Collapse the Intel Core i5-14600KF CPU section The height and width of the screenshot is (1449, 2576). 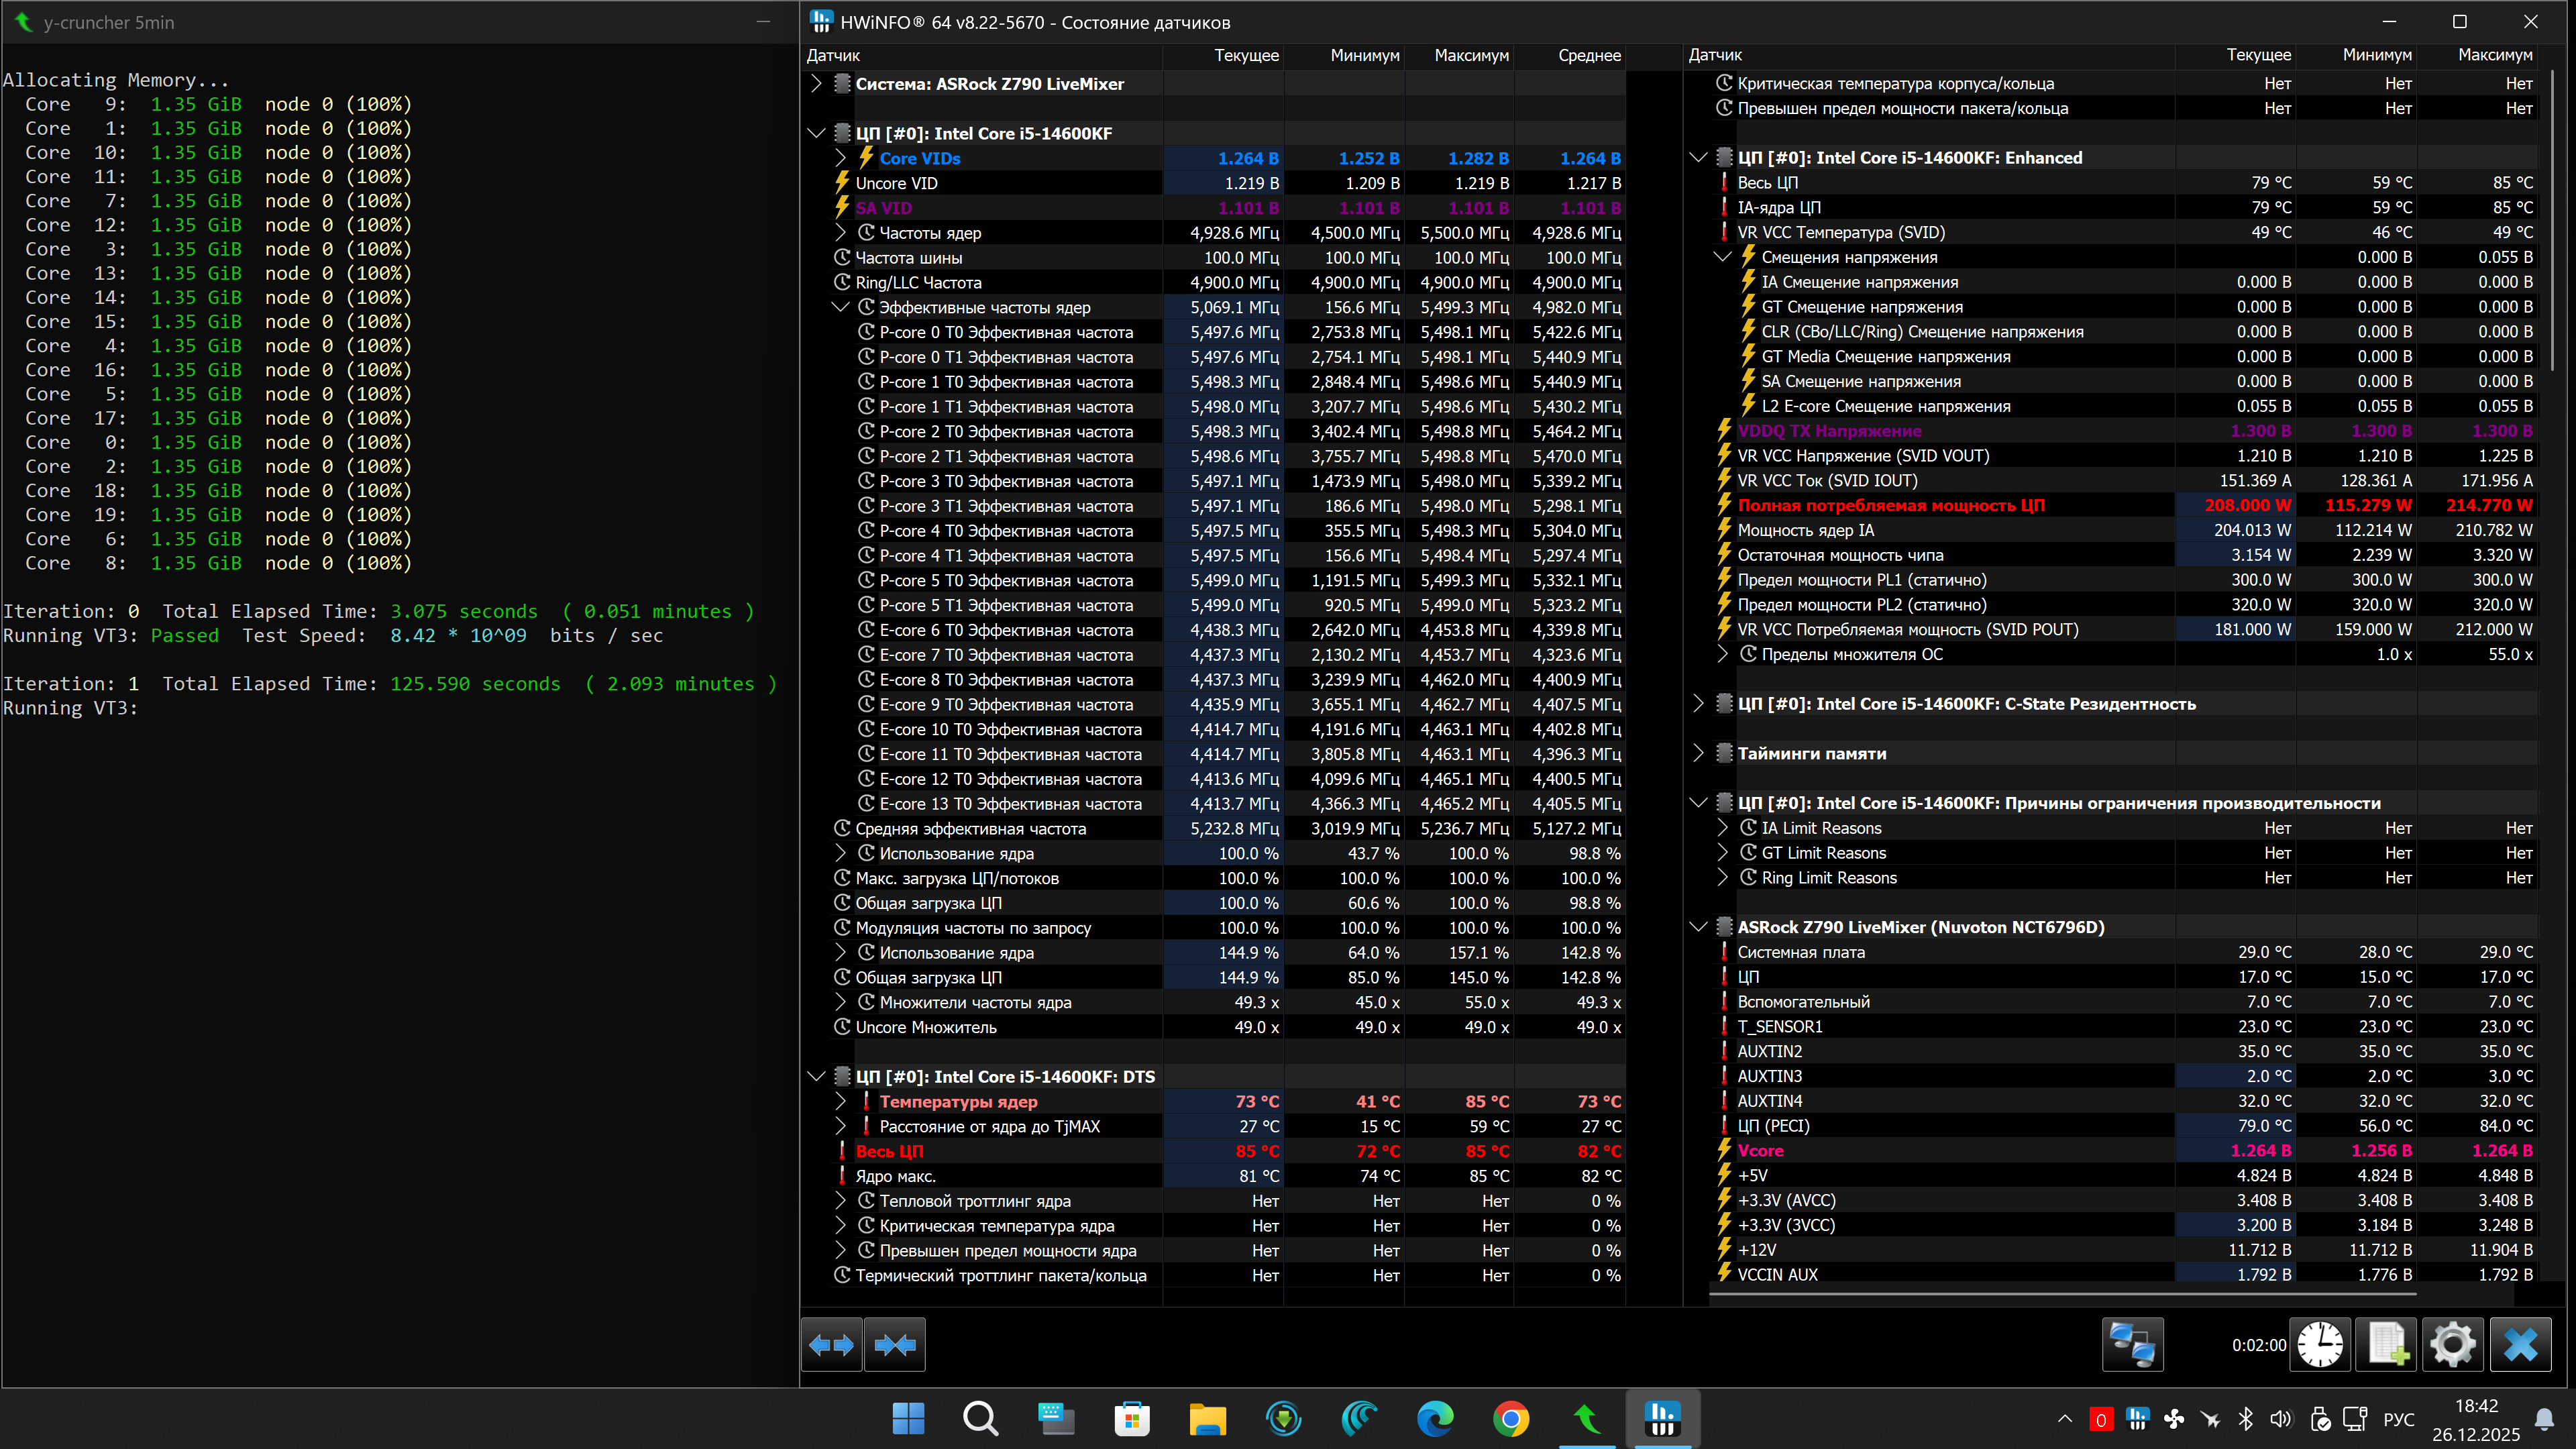pos(816,133)
